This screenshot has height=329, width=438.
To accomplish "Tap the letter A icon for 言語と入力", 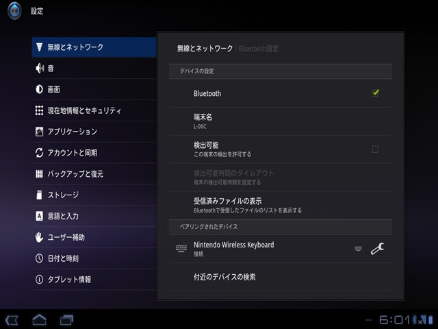I will coord(40,216).
